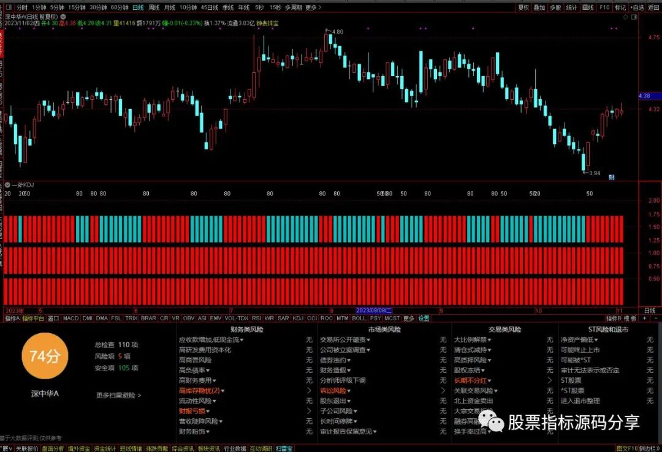The image size is (662, 452).
Task: Open 更多 indicators list
Action: pyautogui.click(x=409, y=318)
